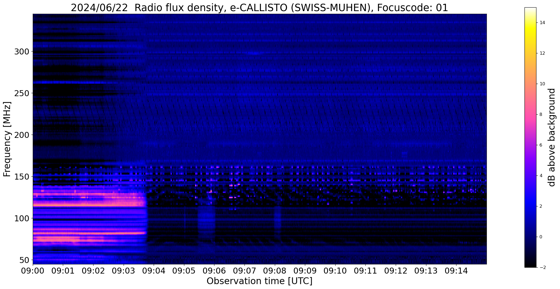Click the 100 MHz frequency tick label
Screen dimensions: 560x289
click(22, 218)
